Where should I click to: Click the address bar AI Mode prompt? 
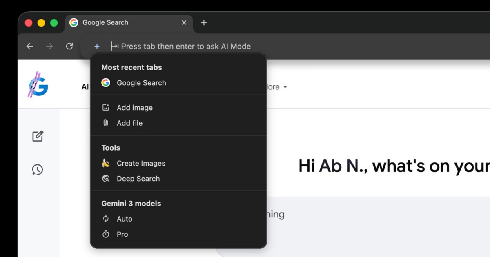(x=186, y=47)
